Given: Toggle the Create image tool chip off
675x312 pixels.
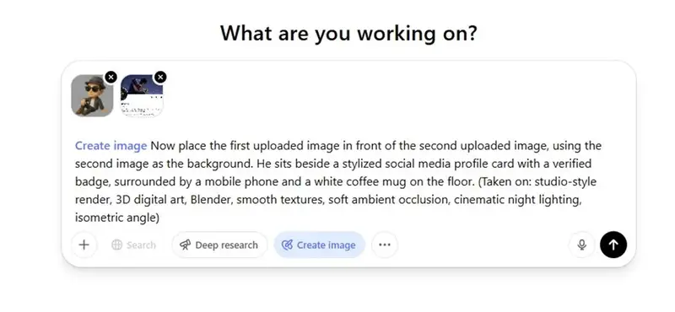Looking at the screenshot, I should [320, 245].
